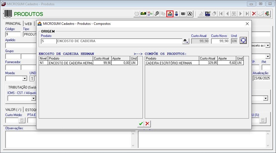The width and height of the screenshot is (276, 153).
Task: Select the PRINCIPAL tab
Action: [x=13, y=24]
